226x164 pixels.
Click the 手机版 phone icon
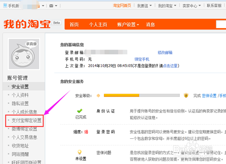tap(5, 6)
